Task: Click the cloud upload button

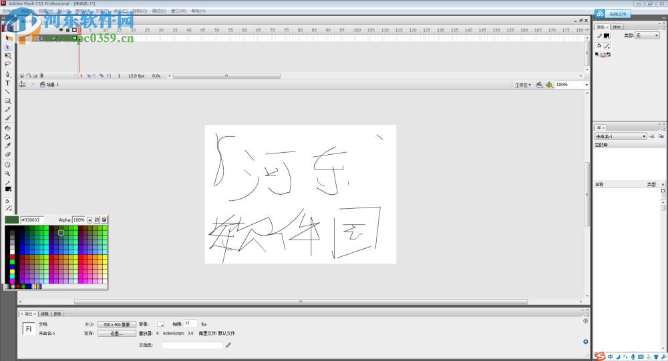Action: click(613, 14)
